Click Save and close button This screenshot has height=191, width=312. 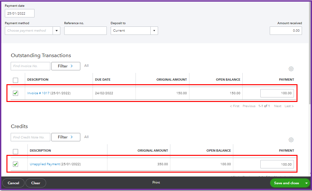tap(286, 183)
